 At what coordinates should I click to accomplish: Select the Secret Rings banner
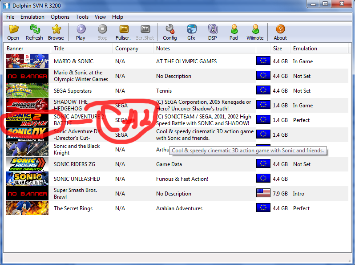point(27,208)
